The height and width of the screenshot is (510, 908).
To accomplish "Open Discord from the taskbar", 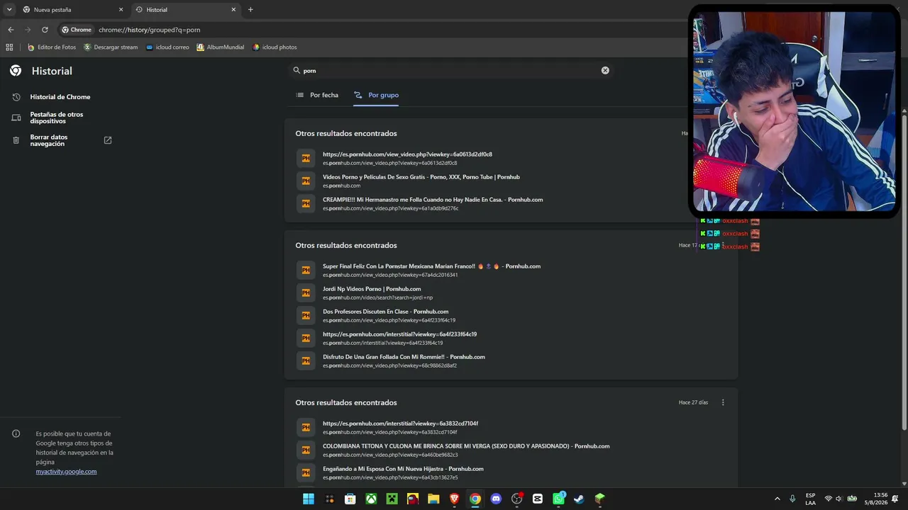I will click(496, 499).
